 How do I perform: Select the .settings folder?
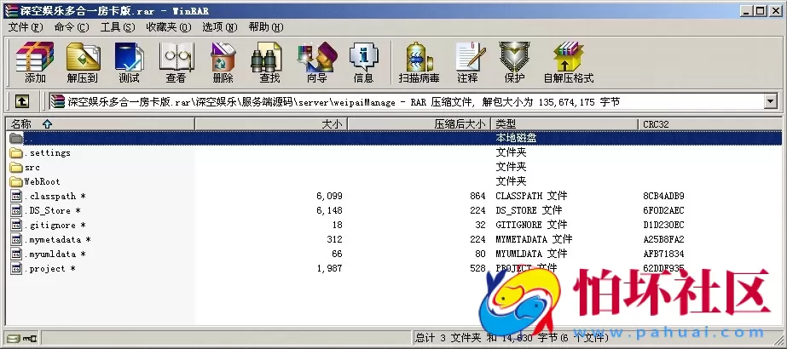tap(48, 153)
